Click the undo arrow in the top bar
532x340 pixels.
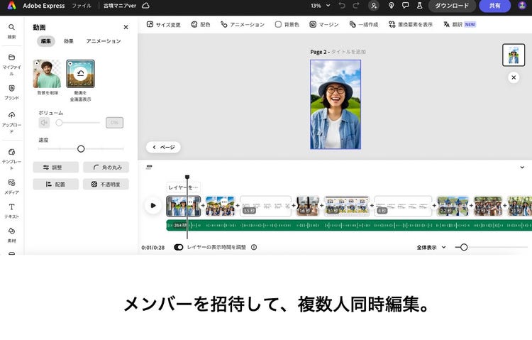[x=343, y=6]
